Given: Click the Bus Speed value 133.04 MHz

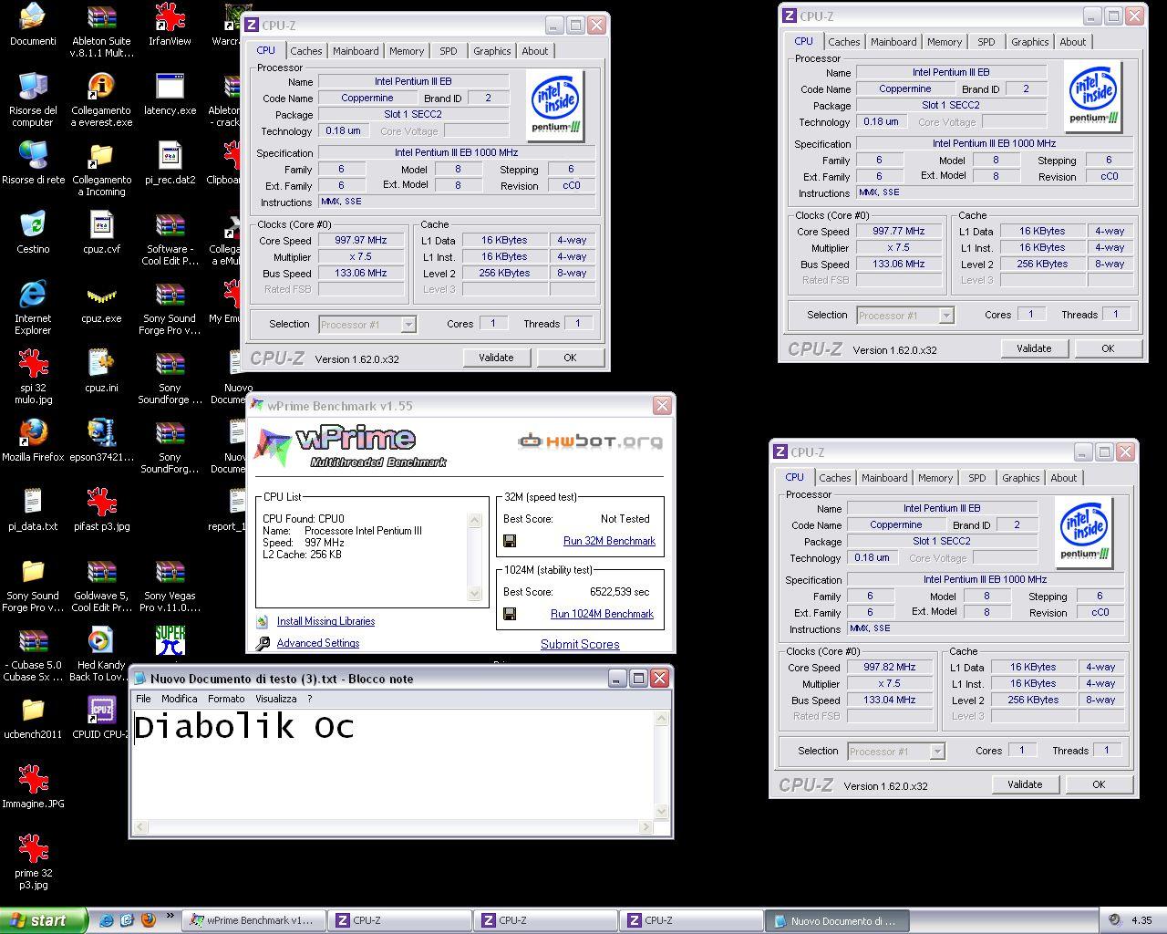Looking at the screenshot, I should 890,700.
